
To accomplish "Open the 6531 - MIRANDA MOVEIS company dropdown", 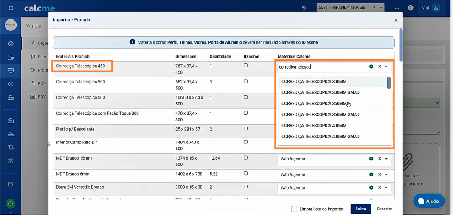I will click(x=381, y=8).
